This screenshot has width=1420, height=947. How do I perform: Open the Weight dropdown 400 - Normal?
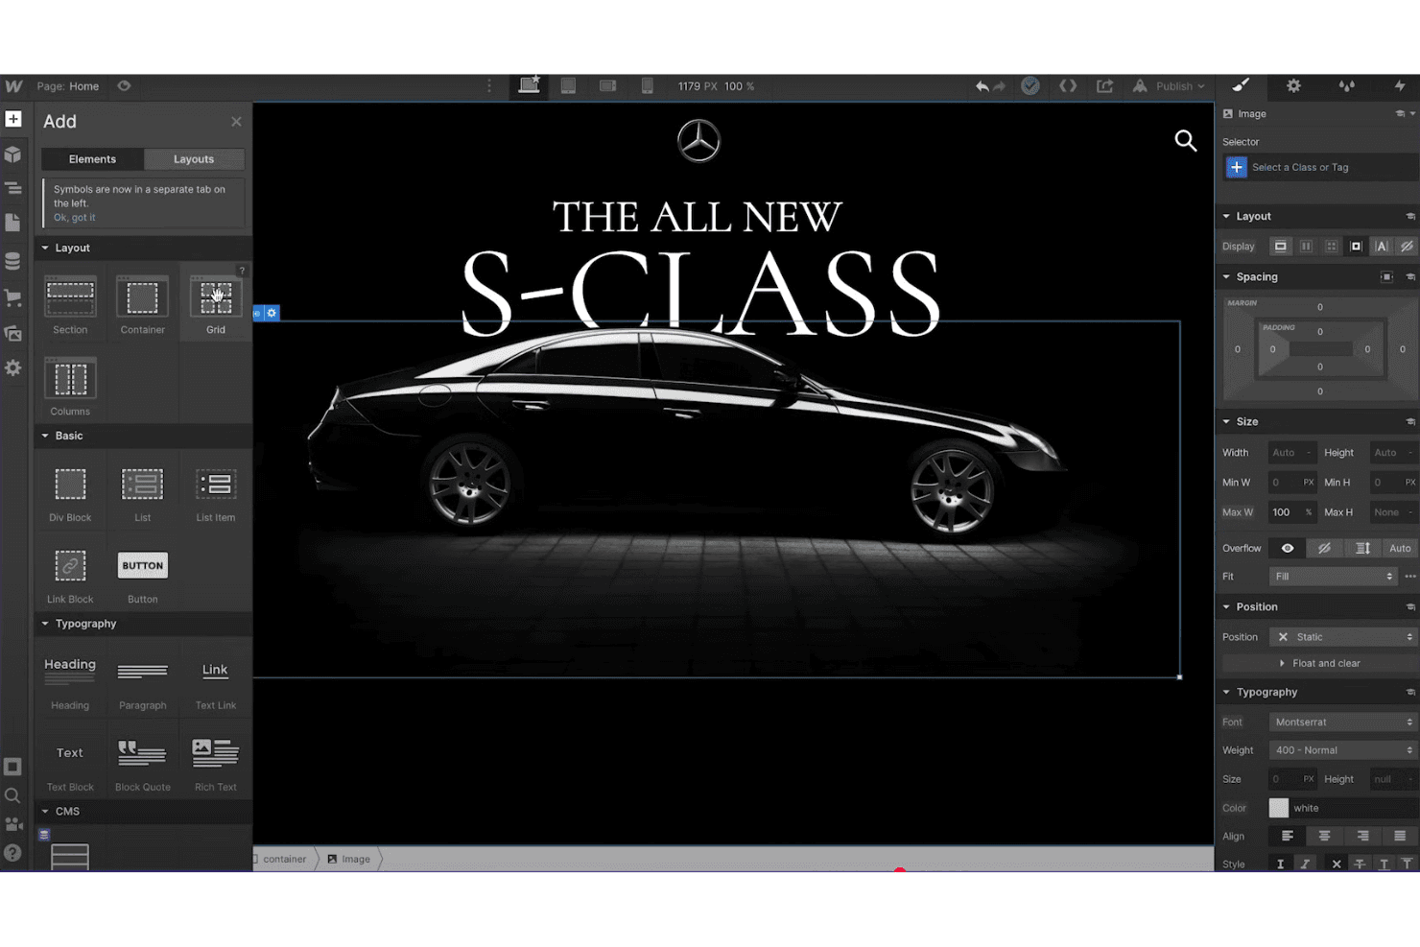click(1343, 750)
